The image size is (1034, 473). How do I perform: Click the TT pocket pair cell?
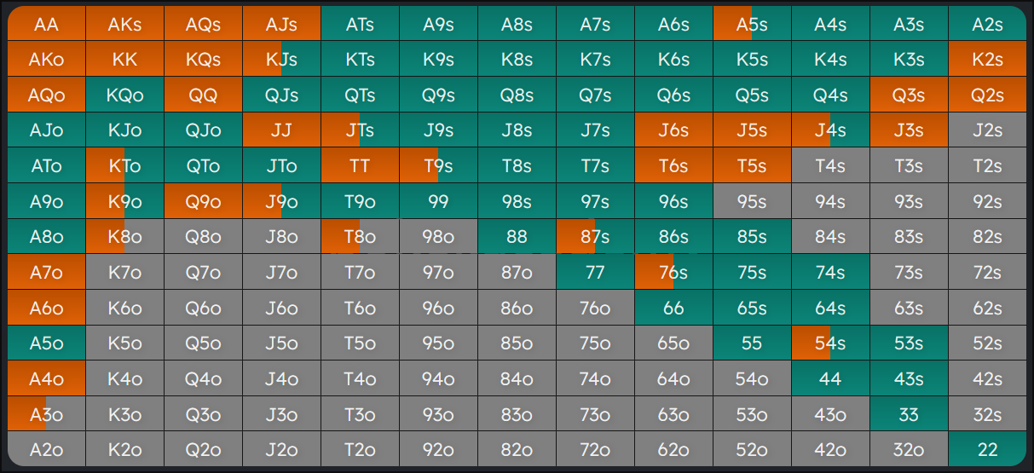point(360,165)
